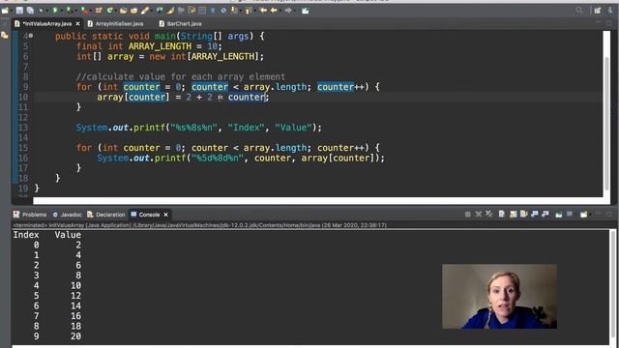Click the "Index" header in console output

point(26,235)
